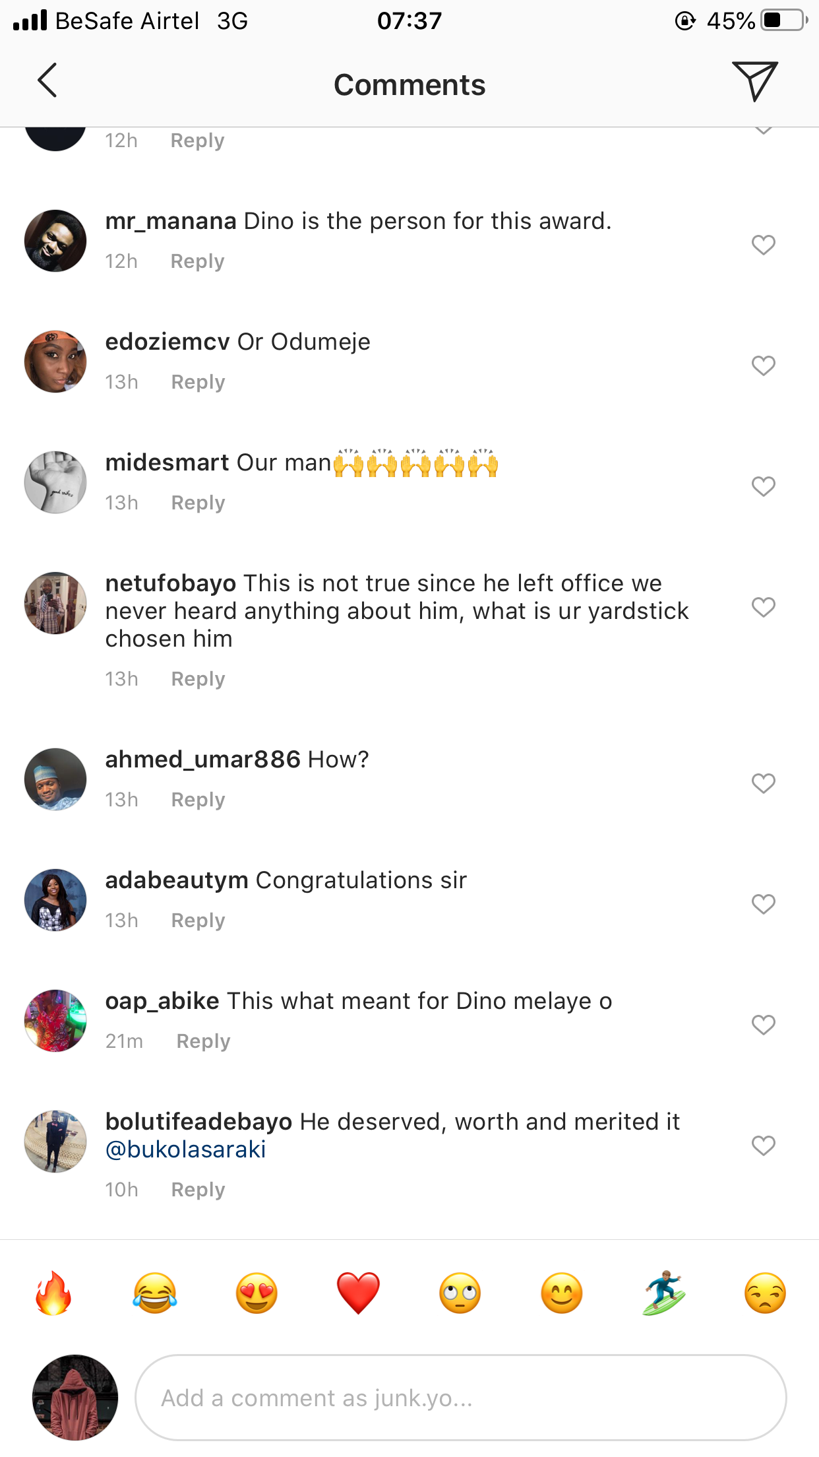Open oap_abike username profile

[162, 1001]
